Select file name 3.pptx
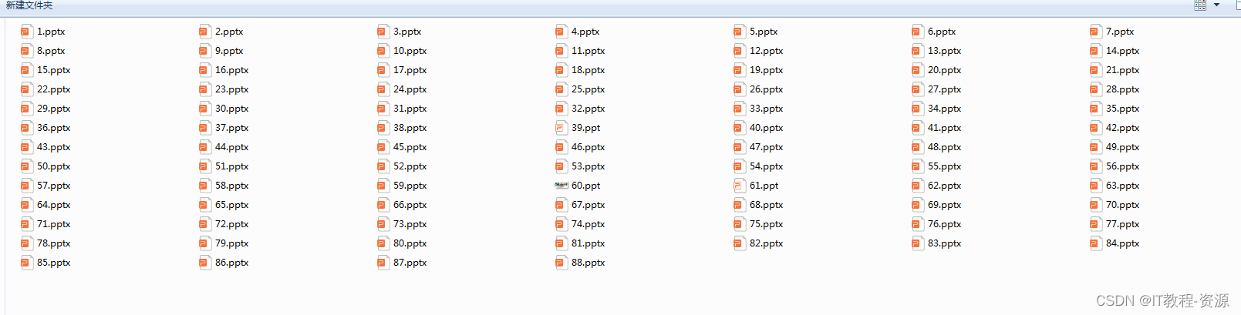Viewport: 1241px width, 315px height. [x=407, y=32]
